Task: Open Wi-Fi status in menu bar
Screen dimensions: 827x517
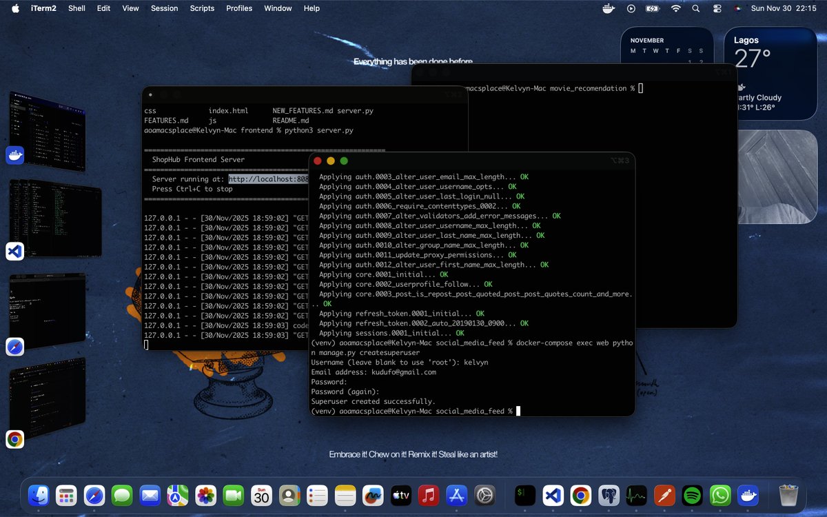Action: tap(676, 8)
